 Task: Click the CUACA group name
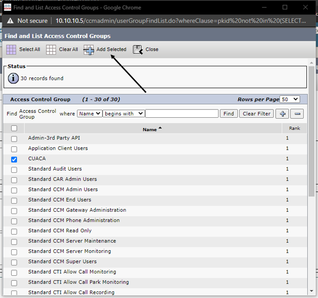(x=37, y=159)
